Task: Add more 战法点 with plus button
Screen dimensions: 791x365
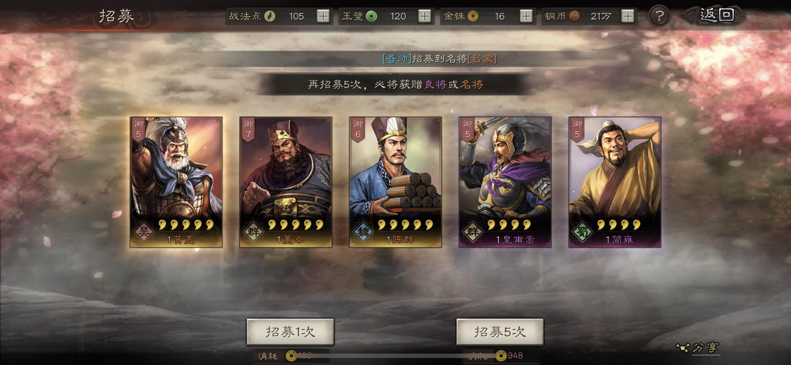Action: (323, 16)
